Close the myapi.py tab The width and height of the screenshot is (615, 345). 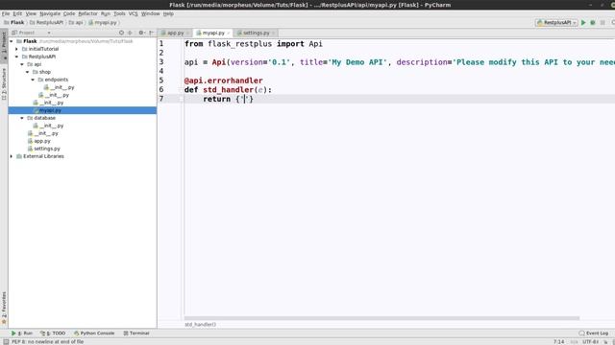click(x=229, y=34)
